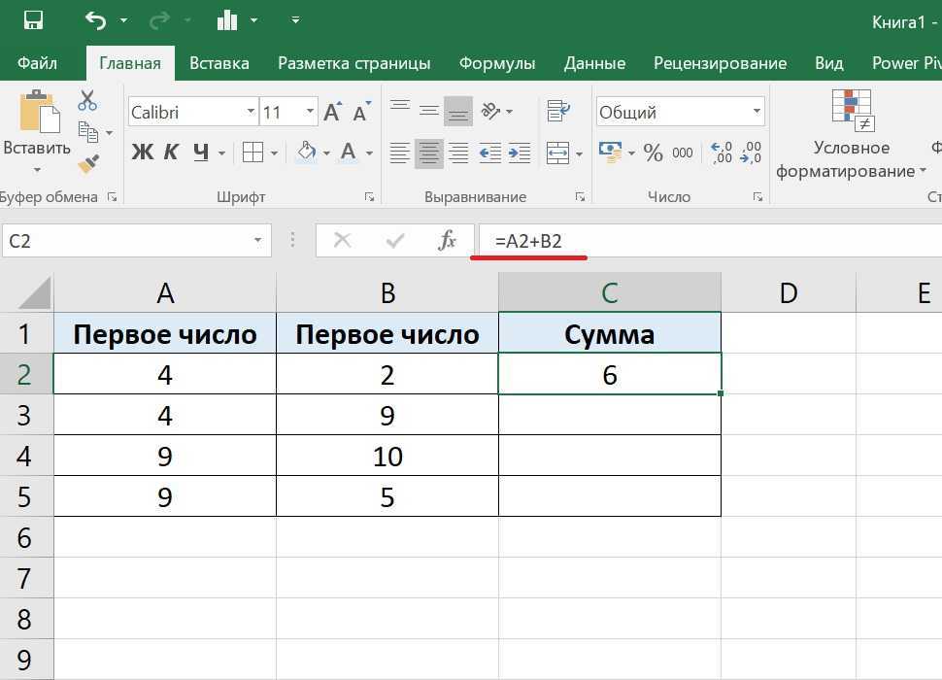Increase decimal places
This screenshot has width=942, height=680.
tap(721, 153)
